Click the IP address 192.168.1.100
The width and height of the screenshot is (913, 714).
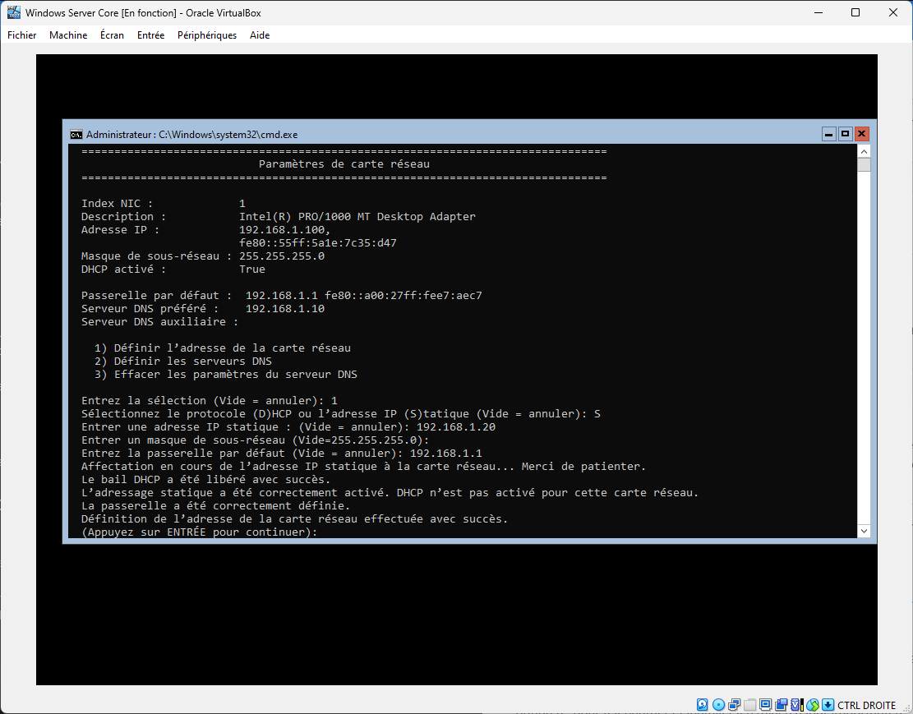click(284, 230)
